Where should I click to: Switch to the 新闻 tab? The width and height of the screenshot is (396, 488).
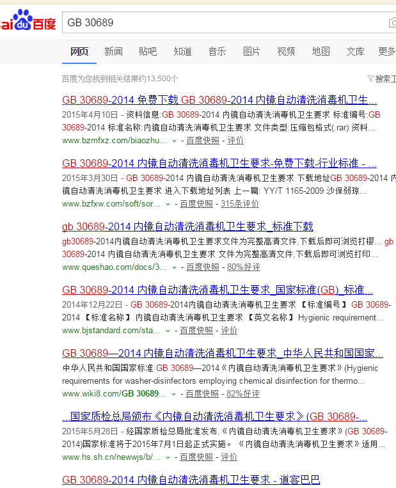113,52
